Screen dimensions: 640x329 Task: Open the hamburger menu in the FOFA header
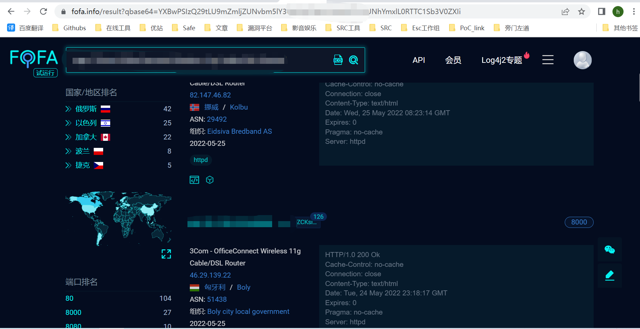pyautogui.click(x=548, y=60)
